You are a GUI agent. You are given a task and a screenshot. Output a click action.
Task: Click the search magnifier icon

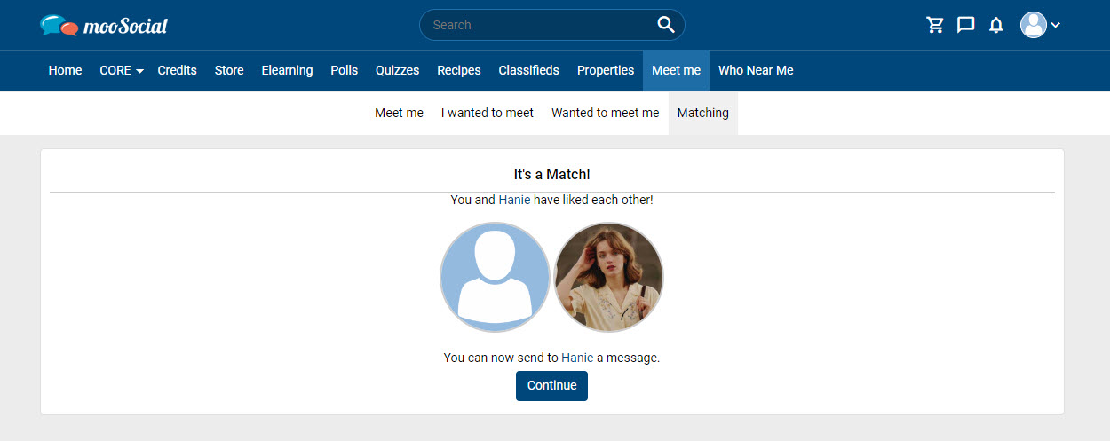[666, 25]
